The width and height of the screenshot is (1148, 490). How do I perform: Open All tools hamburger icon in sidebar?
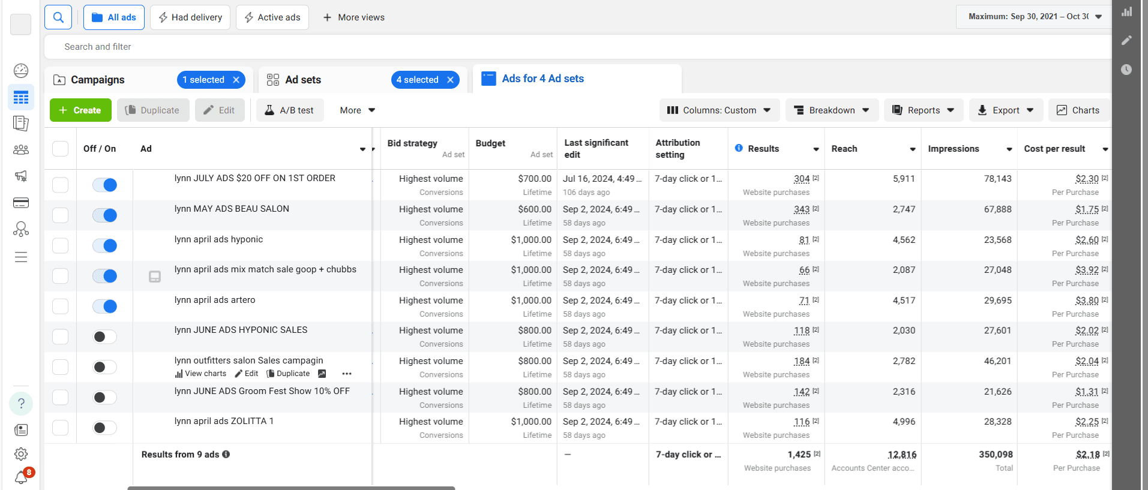[21, 257]
